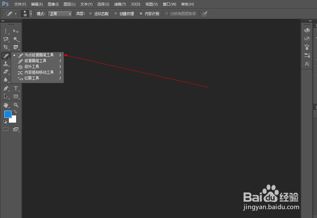Open the 编辑(E) menu

[37, 4]
